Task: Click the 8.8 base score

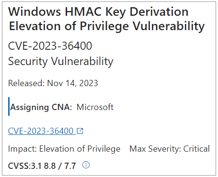Action: click(x=50, y=166)
